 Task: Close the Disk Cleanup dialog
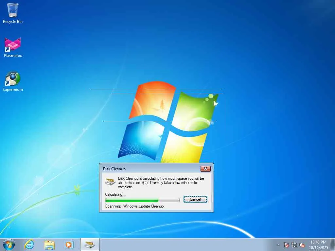[x=205, y=169]
